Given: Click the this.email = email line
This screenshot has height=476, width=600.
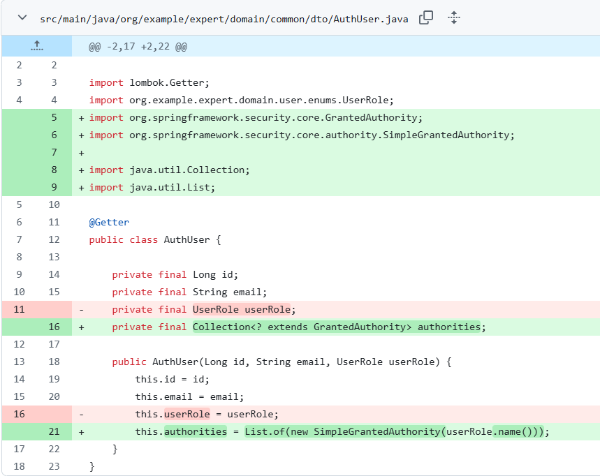Looking at the screenshot, I should (189, 397).
